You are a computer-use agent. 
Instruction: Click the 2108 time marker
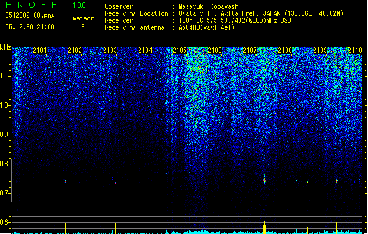coord(285,50)
